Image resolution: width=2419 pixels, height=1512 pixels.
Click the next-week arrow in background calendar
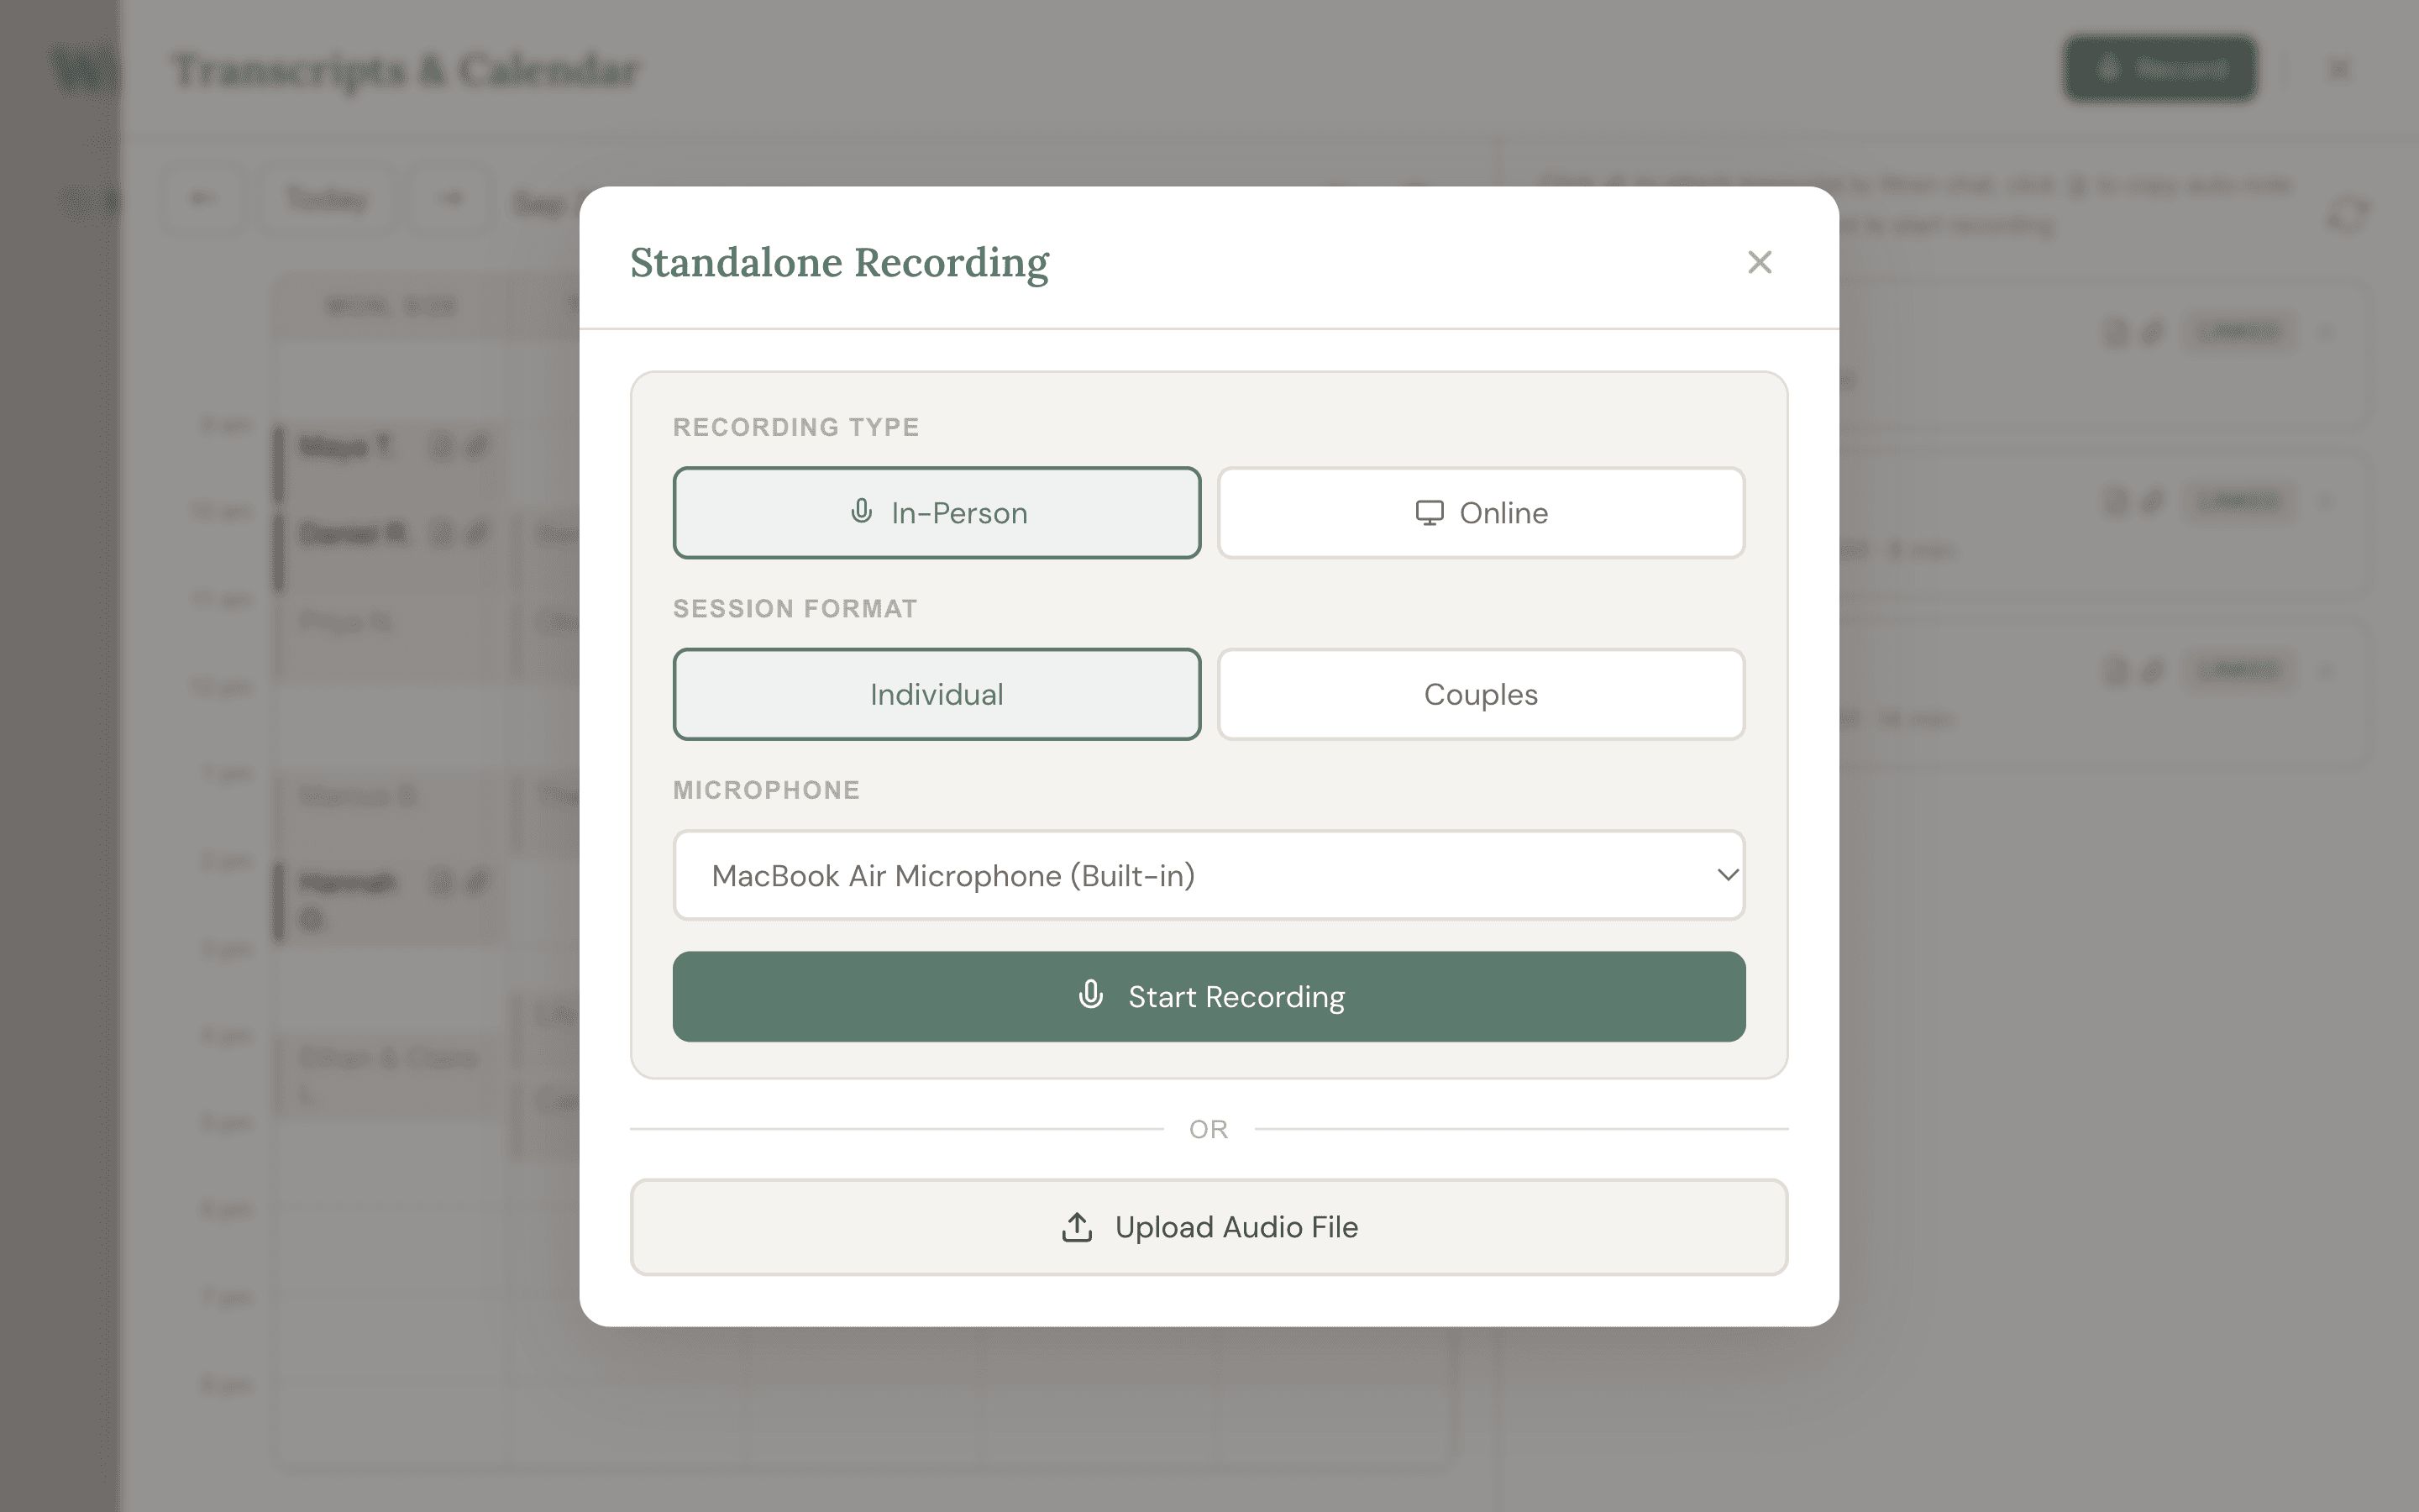[451, 200]
